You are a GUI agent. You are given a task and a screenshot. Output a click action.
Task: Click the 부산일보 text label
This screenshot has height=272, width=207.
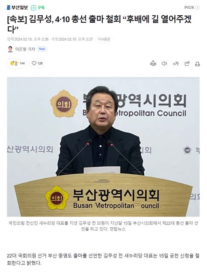tap(20, 7)
